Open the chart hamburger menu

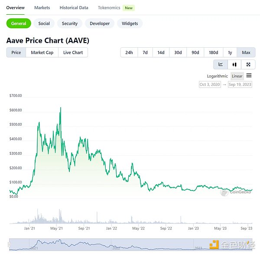tap(249, 76)
